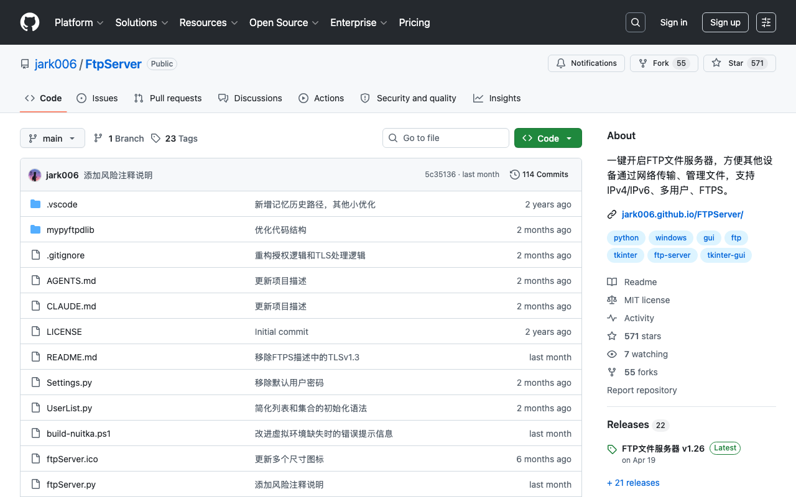
Task: Click the Notifications bell button
Action: [586, 63]
